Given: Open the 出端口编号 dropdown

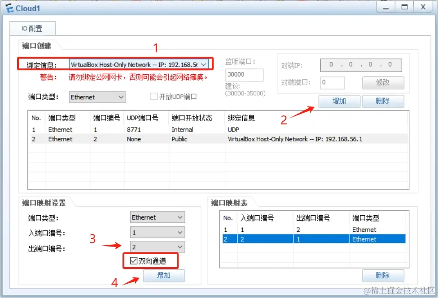Looking at the screenshot, I should coord(158,247).
